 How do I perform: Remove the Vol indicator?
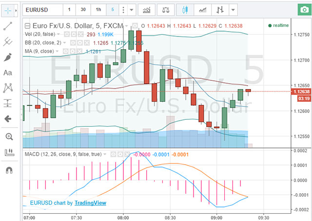(80, 35)
